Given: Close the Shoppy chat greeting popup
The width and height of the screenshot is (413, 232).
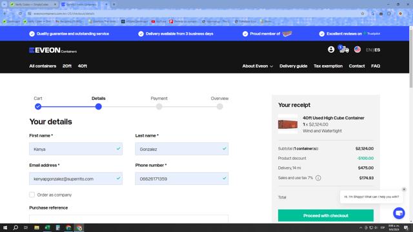Looking at the screenshot, I should click(x=404, y=189).
